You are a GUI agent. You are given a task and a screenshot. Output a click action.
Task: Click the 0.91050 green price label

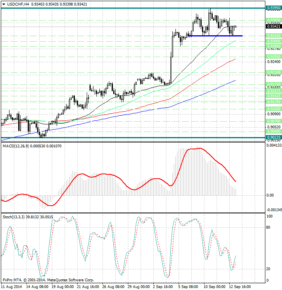274,109
